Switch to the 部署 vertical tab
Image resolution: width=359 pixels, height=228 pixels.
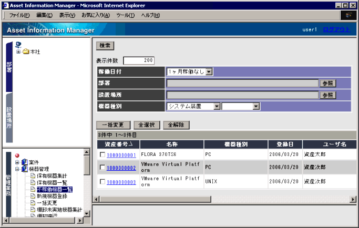9,67
